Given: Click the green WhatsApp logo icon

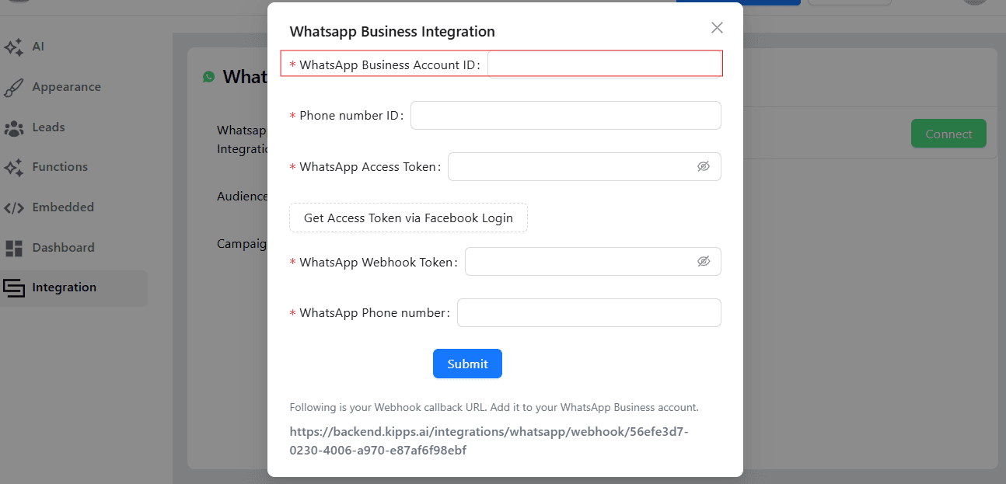Looking at the screenshot, I should click(208, 77).
